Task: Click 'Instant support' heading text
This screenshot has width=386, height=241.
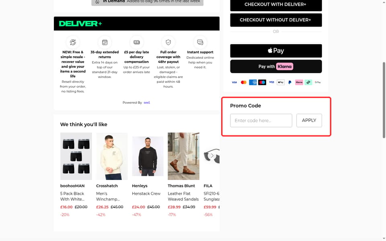Action: coord(200,52)
